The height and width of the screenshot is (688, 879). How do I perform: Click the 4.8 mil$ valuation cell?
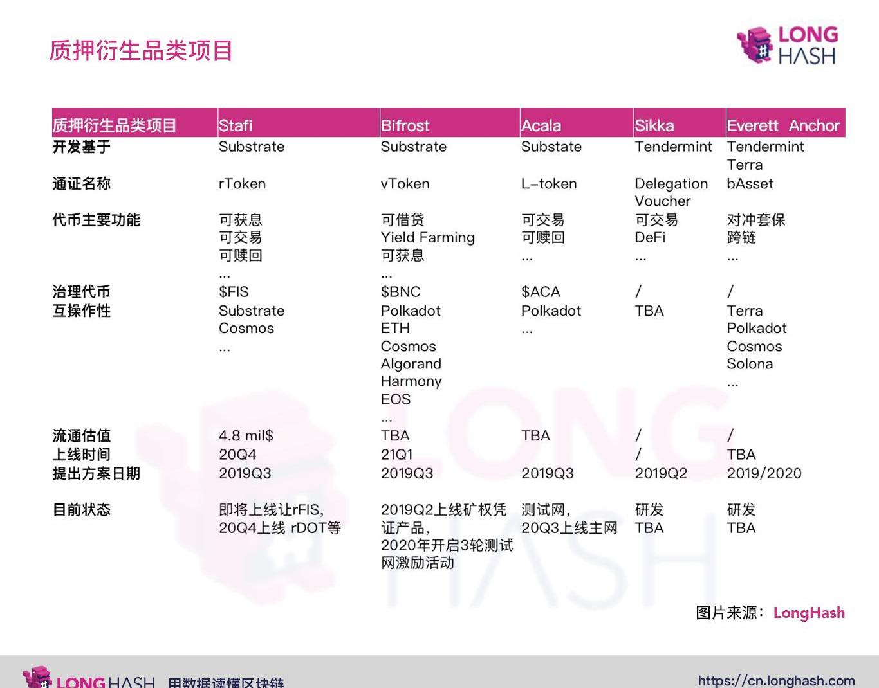pyautogui.click(x=246, y=436)
